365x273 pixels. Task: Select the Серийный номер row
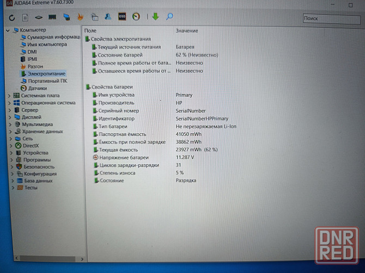149,110
